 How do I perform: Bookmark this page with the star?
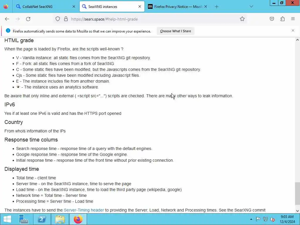[242, 19]
